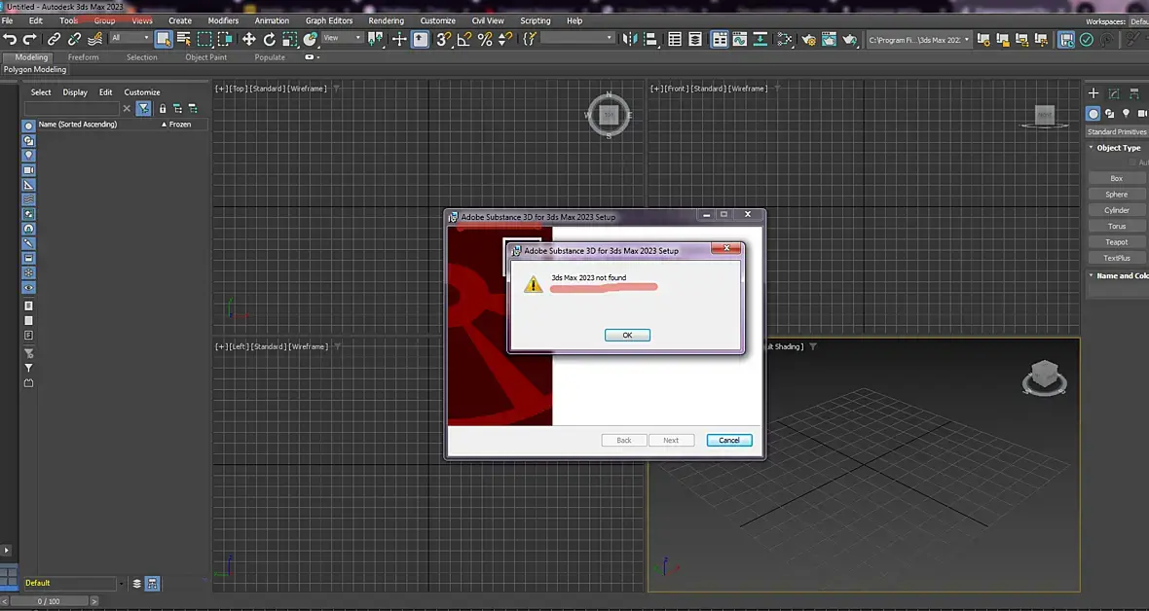Open the Rendering menu
This screenshot has height=611, width=1149.
387,20
